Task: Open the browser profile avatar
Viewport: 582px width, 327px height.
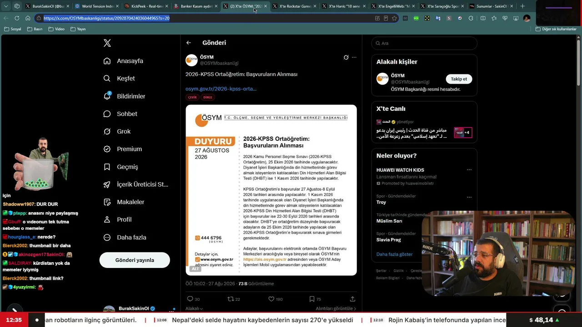Action: click(527, 18)
